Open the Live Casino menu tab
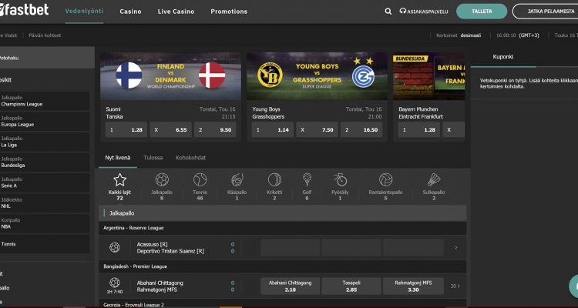The height and width of the screenshot is (308, 578). point(176,12)
